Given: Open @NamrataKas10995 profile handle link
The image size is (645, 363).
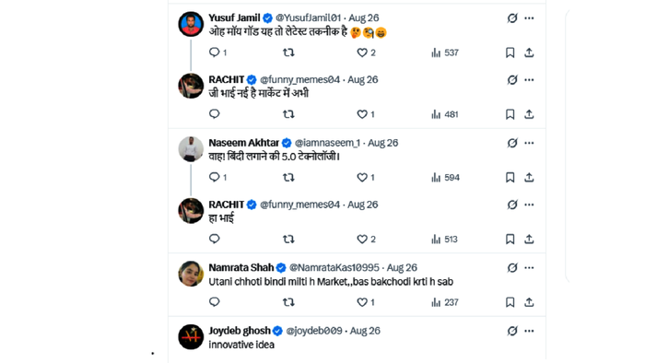Looking at the screenshot, I should pyautogui.click(x=334, y=267).
